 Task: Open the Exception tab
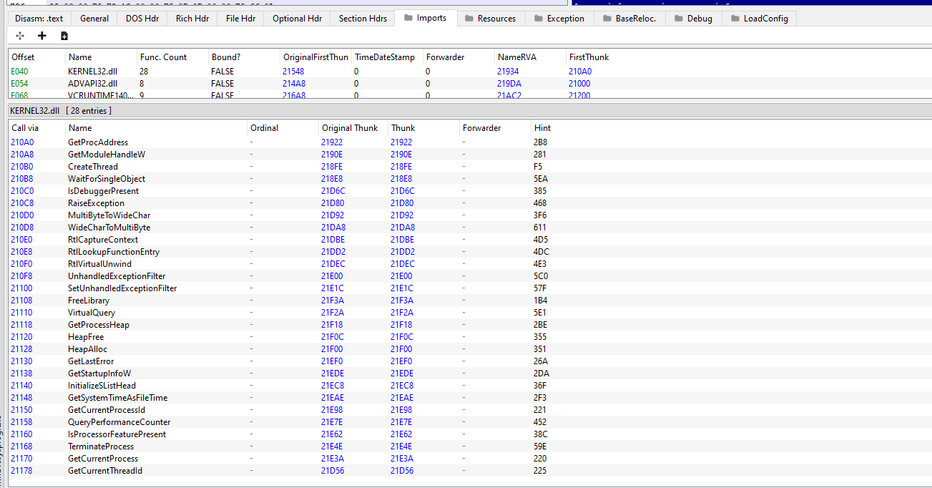[x=559, y=19]
